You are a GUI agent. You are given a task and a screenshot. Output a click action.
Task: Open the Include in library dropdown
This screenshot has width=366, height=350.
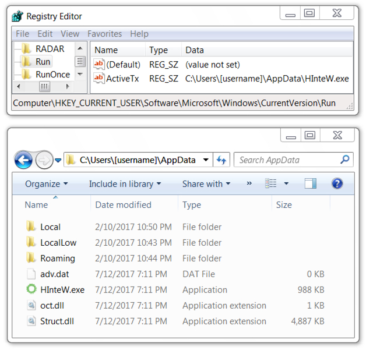[125, 184]
